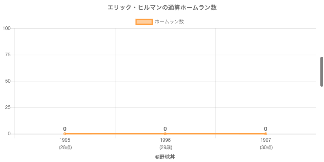Click the 1995 x-axis label
324x162 pixels.
65,140
